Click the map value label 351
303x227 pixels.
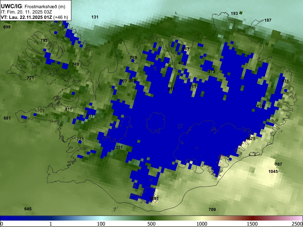[x=119, y=147]
